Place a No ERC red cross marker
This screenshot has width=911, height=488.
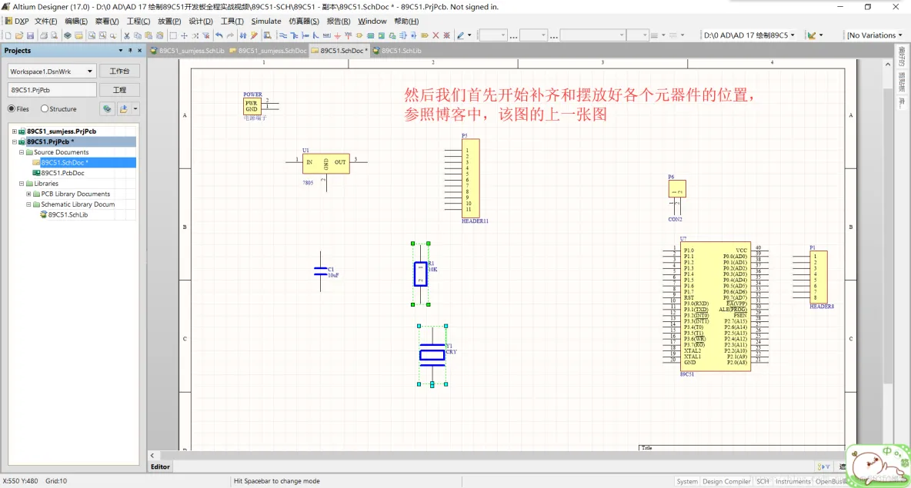pos(435,35)
